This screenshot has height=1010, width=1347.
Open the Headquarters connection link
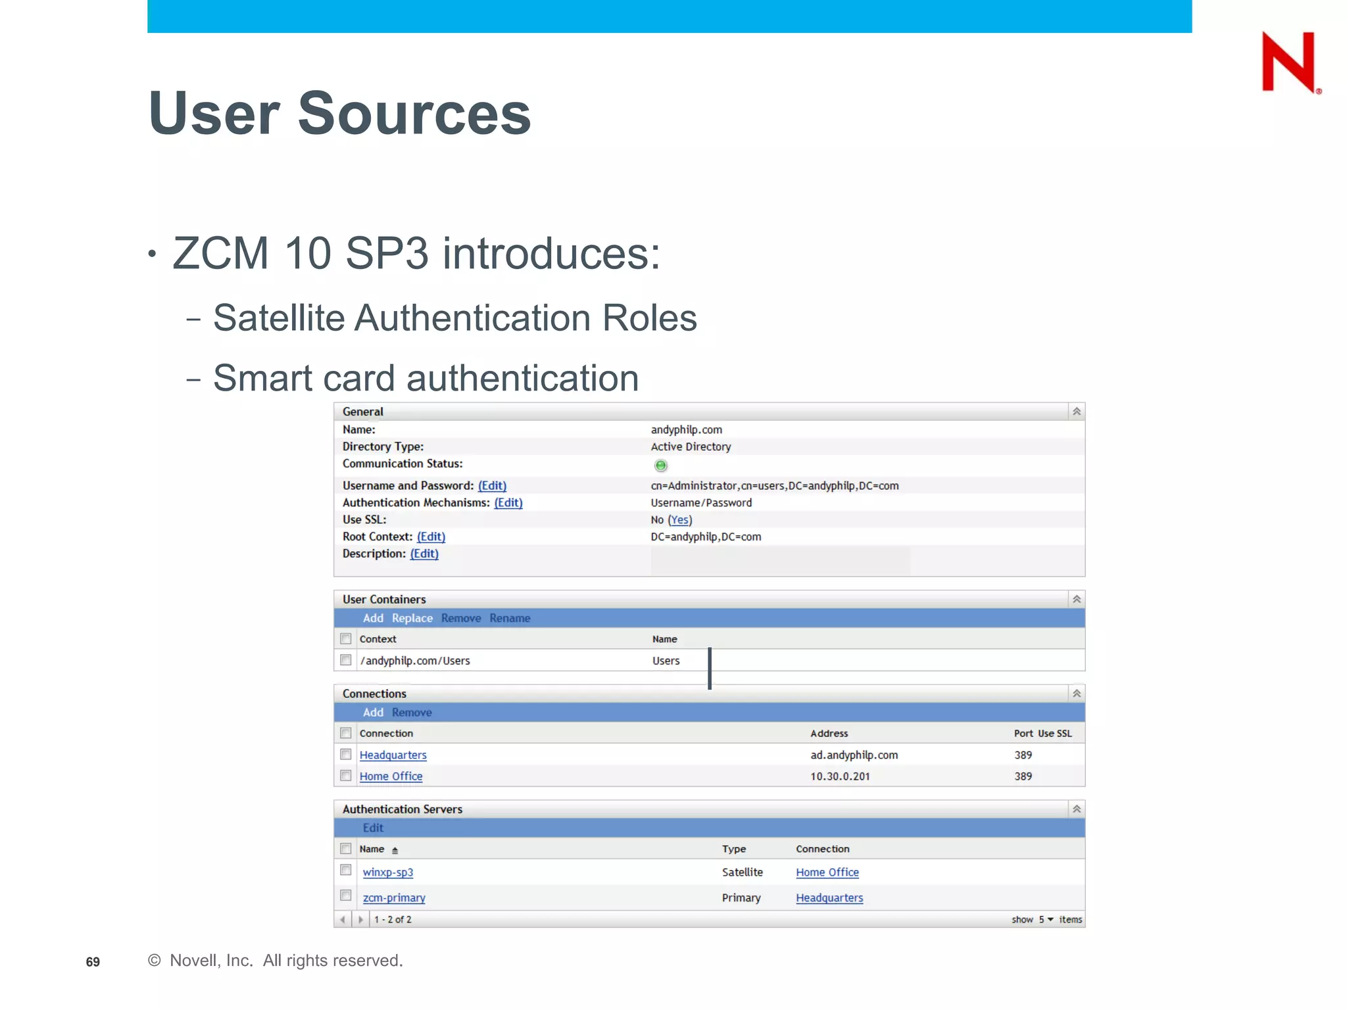click(x=393, y=755)
